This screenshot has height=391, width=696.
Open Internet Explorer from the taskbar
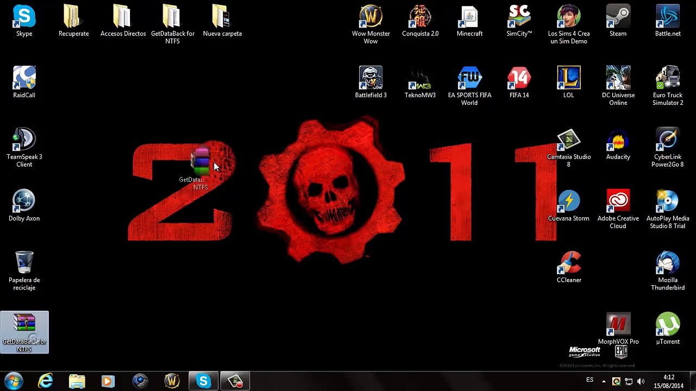pos(46,381)
